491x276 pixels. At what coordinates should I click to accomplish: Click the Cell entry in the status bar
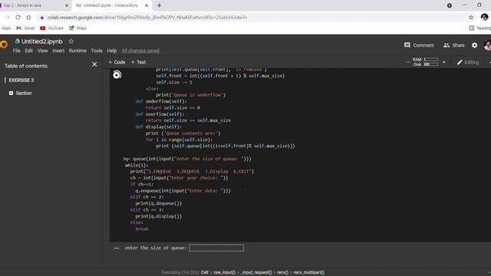pyautogui.click(x=205, y=272)
